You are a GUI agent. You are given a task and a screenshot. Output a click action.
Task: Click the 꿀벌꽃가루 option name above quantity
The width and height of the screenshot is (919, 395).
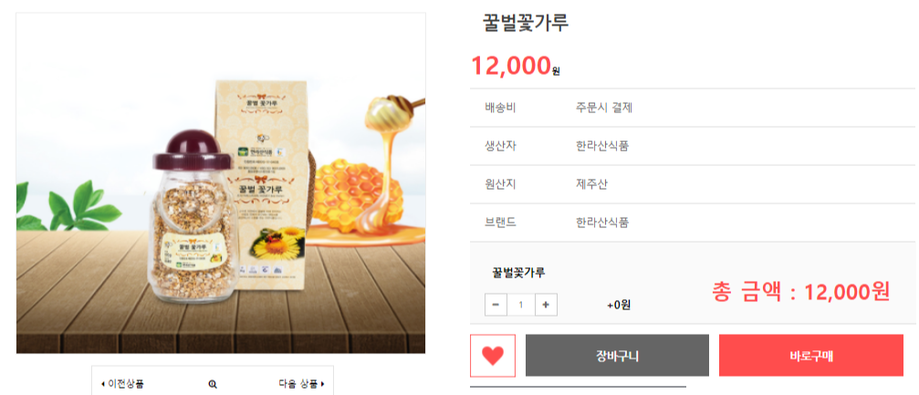pyautogui.click(x=518, y=273)
